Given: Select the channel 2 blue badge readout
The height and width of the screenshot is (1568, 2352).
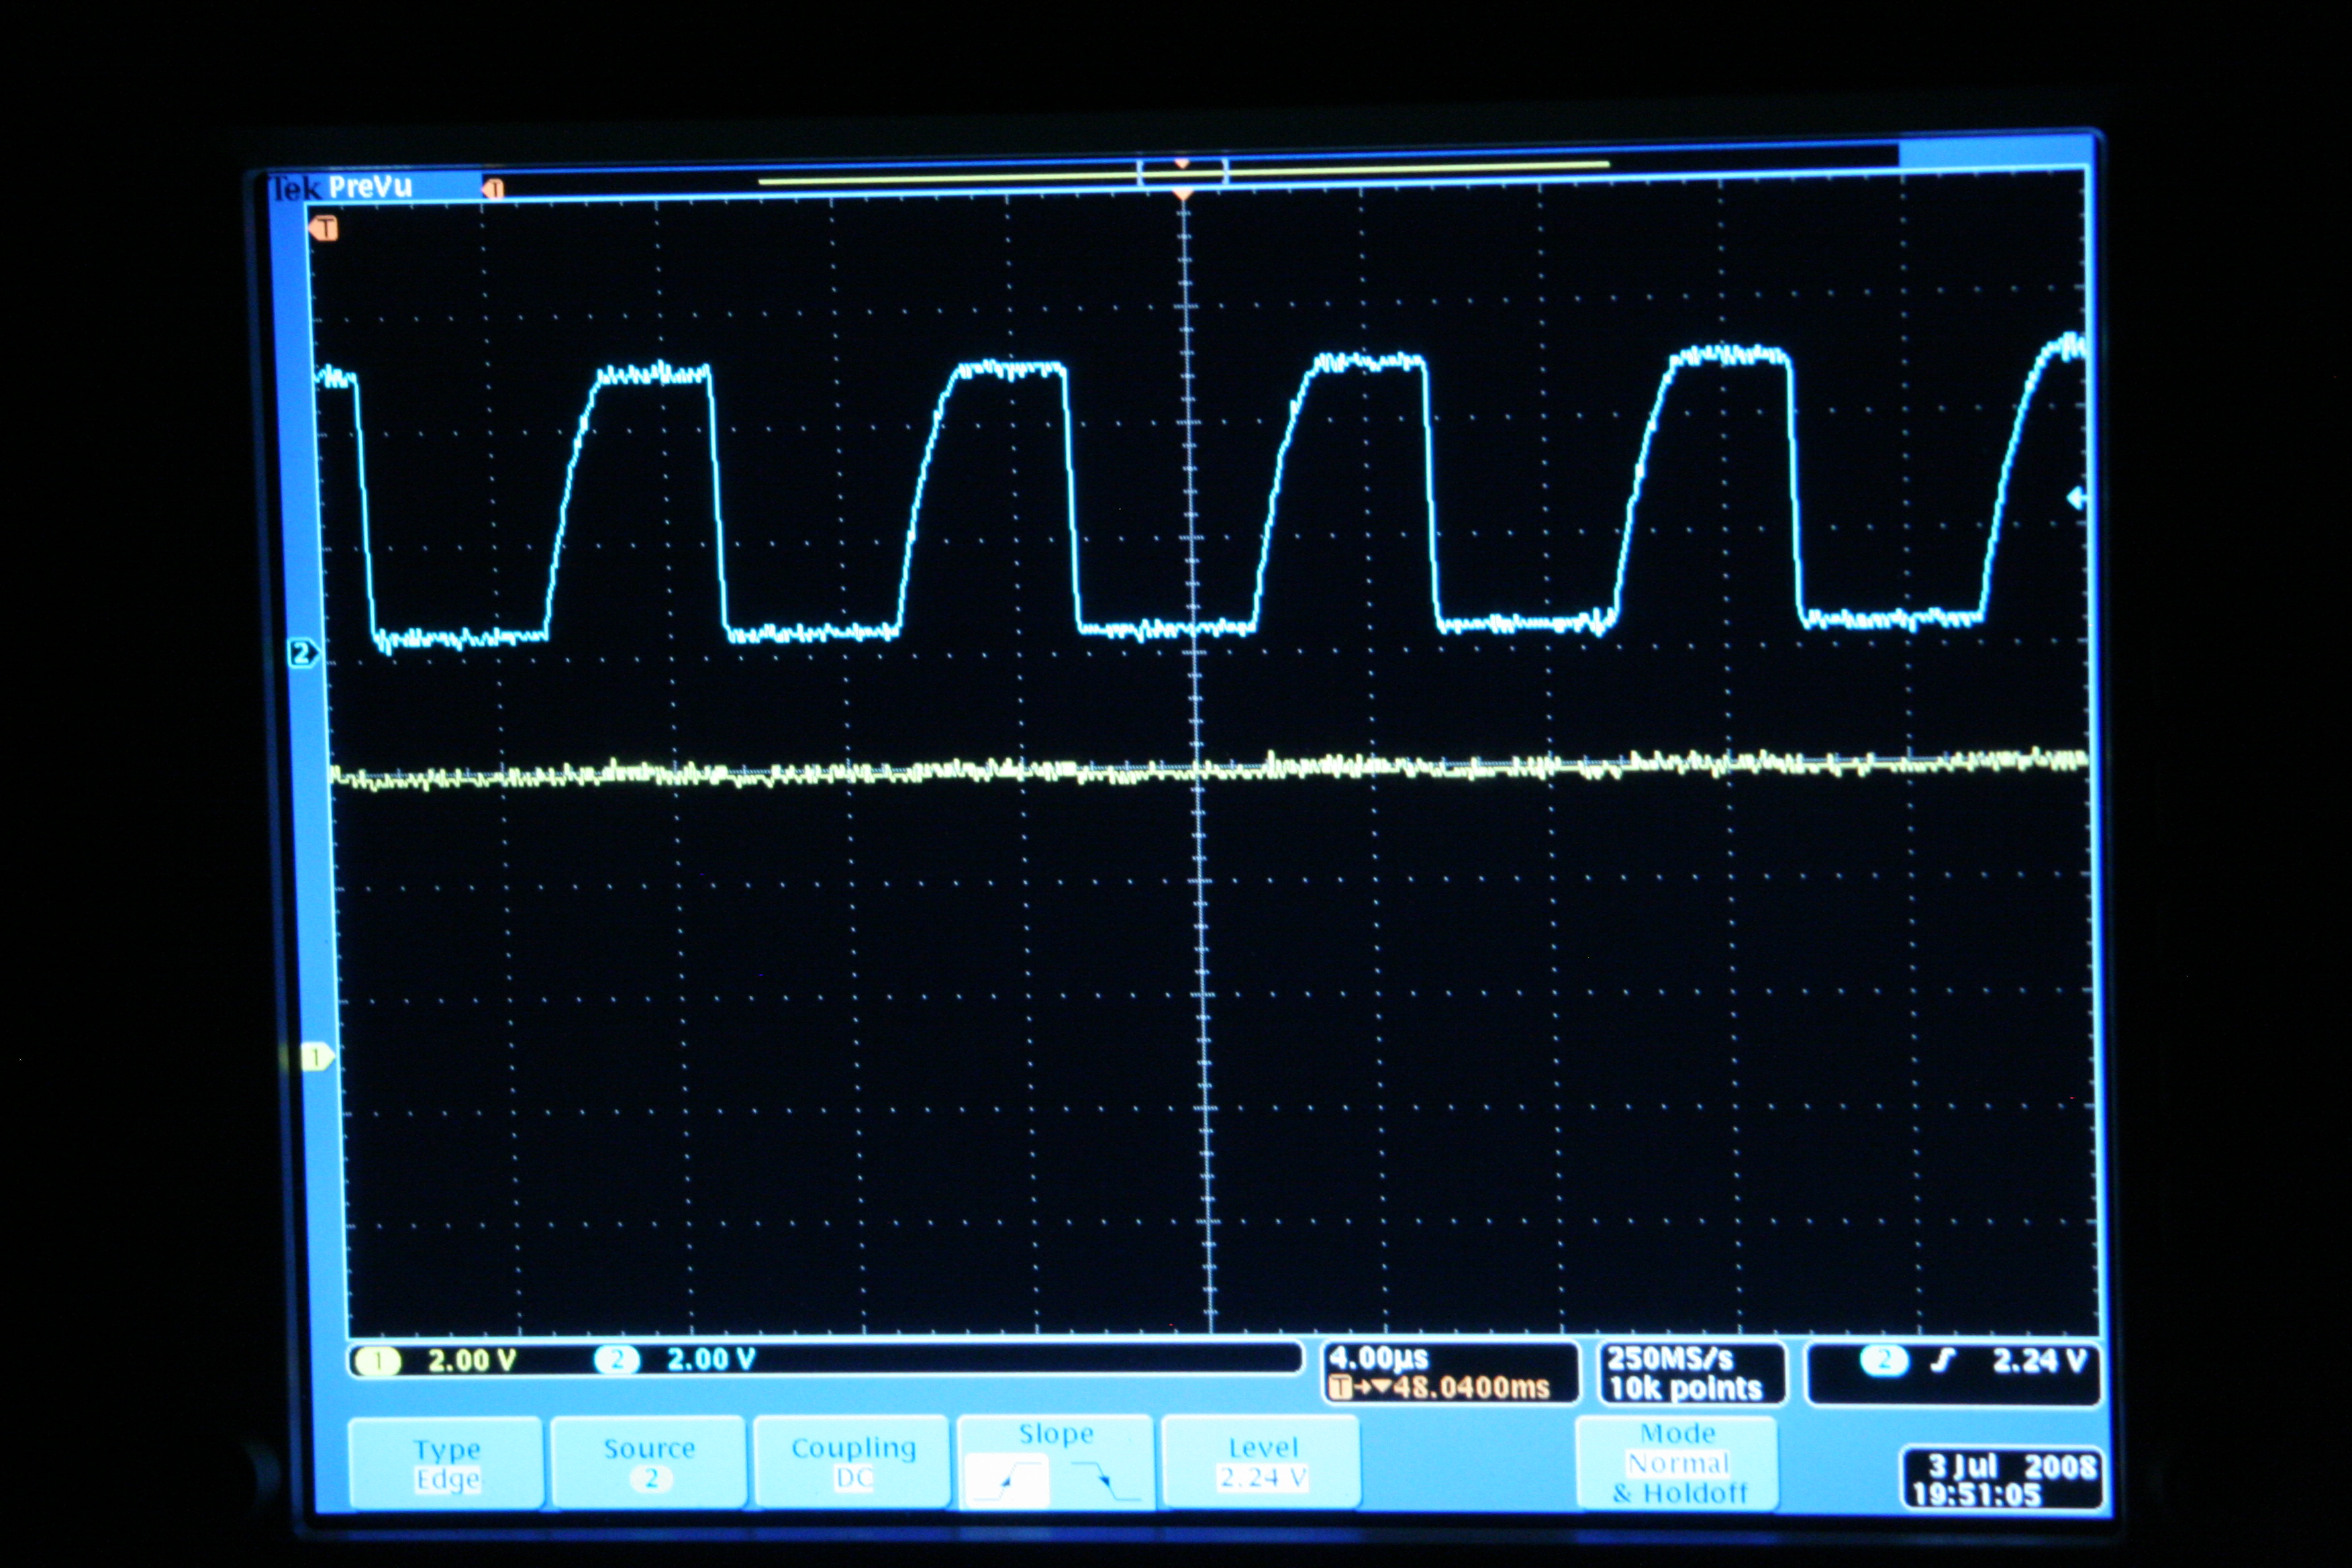Looking at the screenshot, I should pos(617,1360).
